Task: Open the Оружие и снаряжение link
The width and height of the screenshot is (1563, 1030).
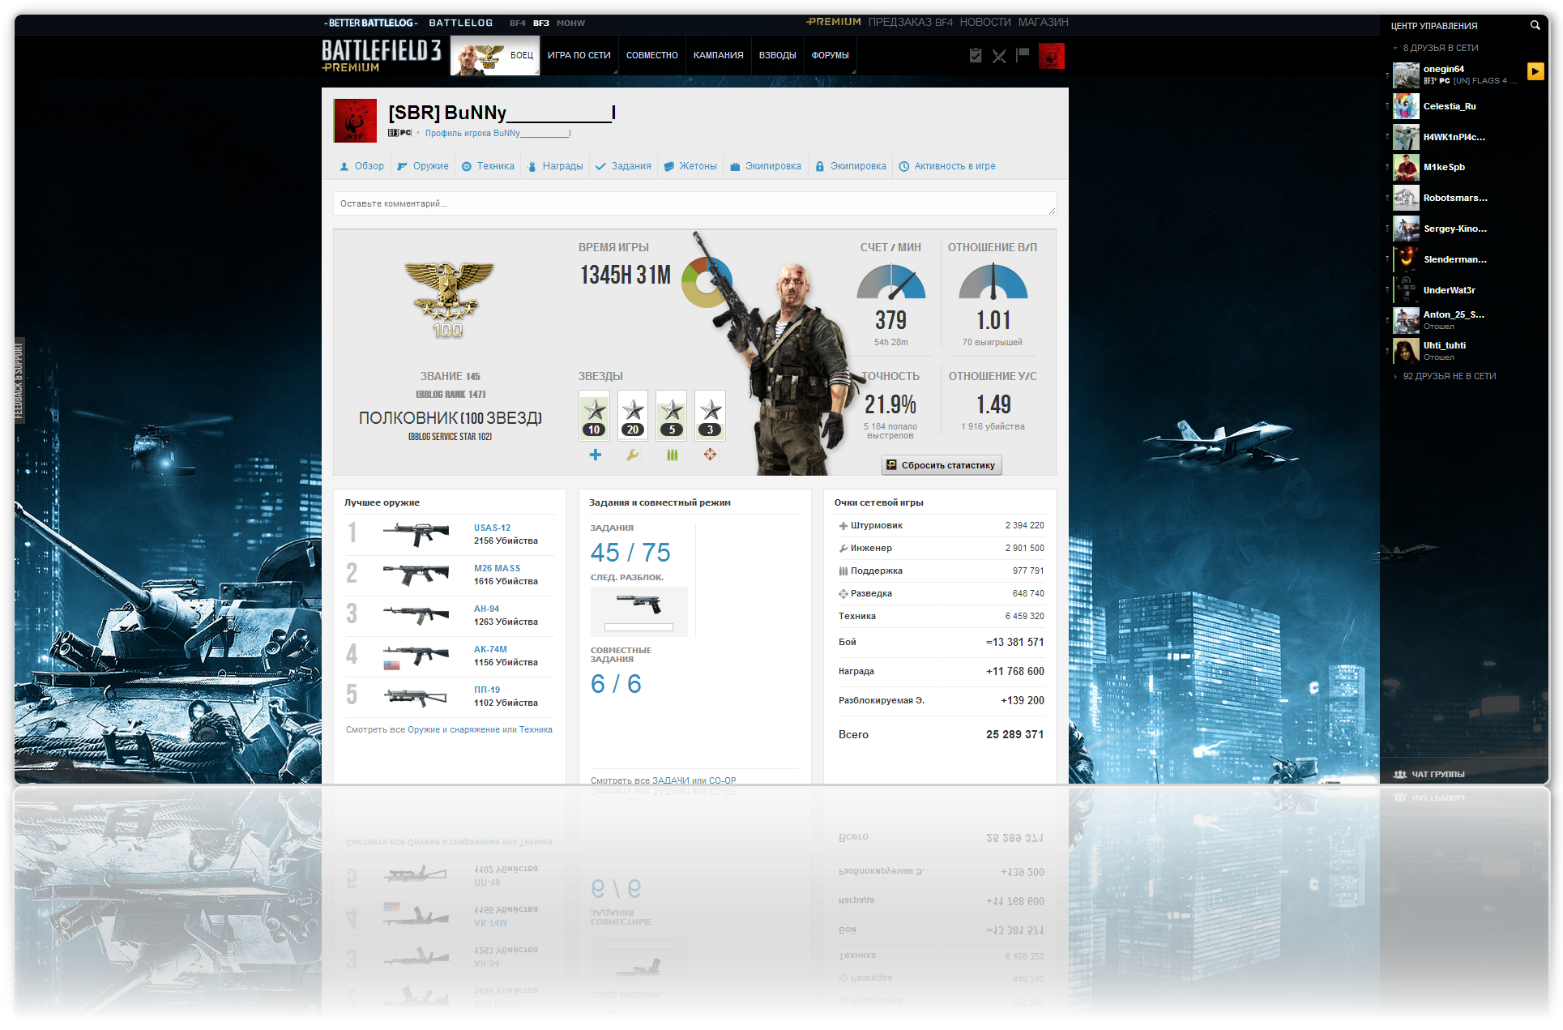Action: pos(454,729)
